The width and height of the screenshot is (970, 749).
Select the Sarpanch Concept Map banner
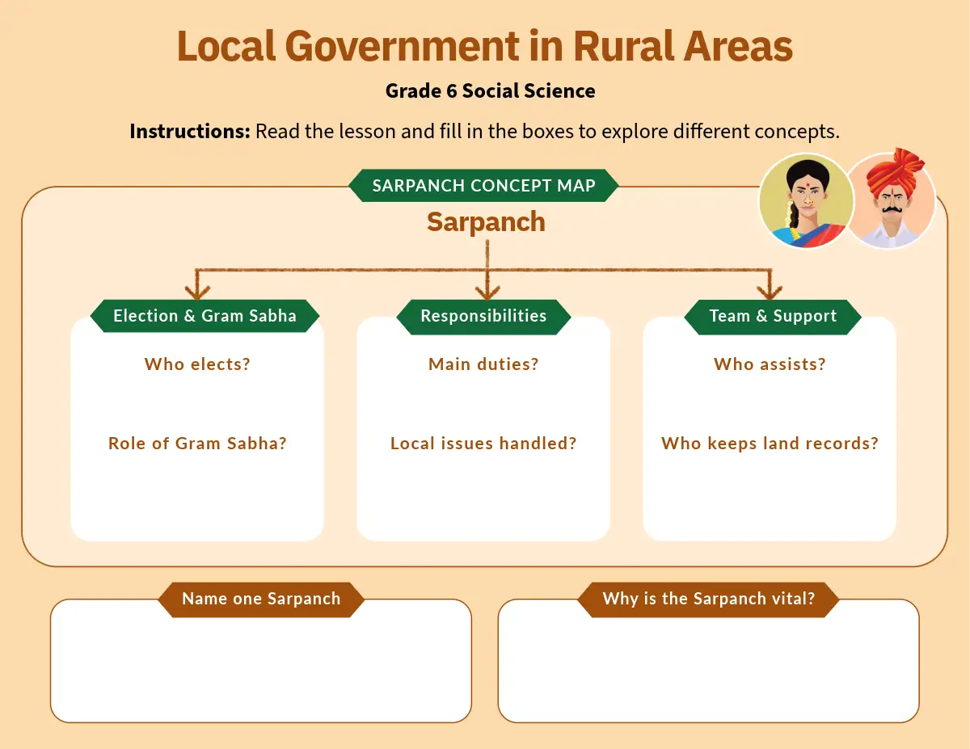[x=483, y=186]
